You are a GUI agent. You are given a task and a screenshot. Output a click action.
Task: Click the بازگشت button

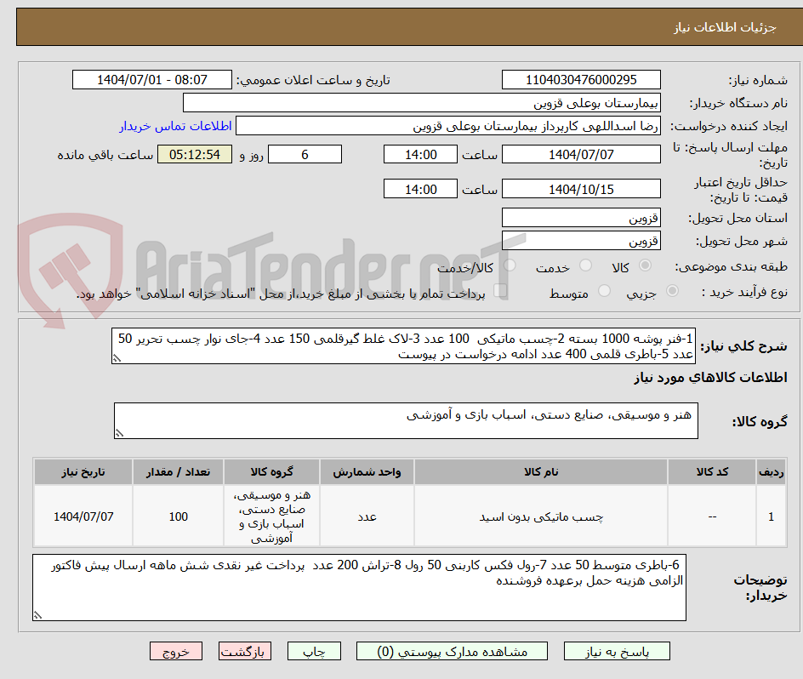245,651
